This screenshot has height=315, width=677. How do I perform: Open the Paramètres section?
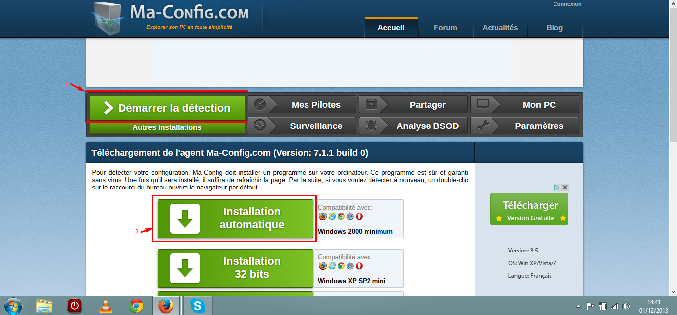point(525,126)
